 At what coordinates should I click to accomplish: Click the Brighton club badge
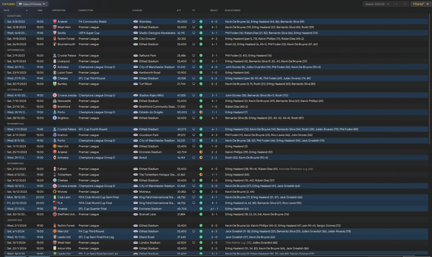(x=55, y=118)
